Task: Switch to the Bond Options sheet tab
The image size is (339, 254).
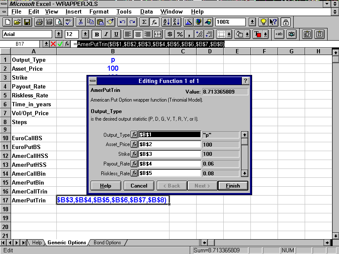Action: coord(108,243)
